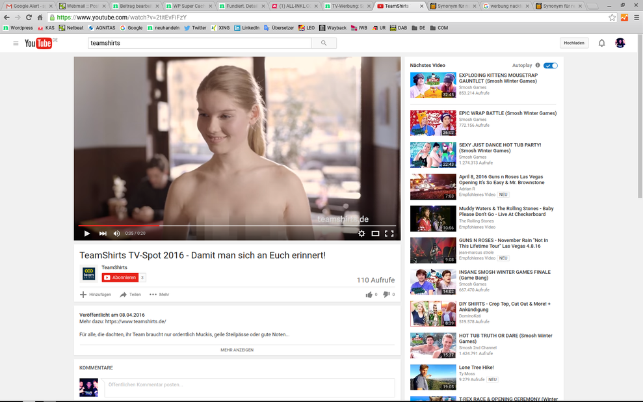643x402 pixels.
Task: Click the Autoplay info icon
Action: (x=538, y=65)
